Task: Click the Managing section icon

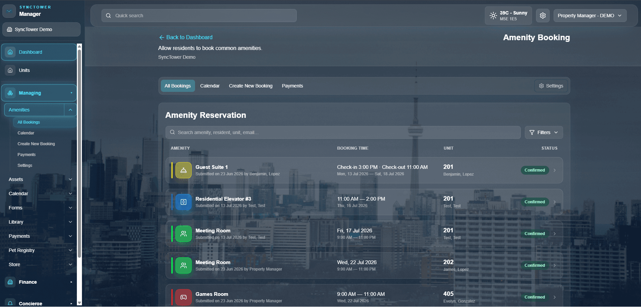Action: (10, 93)
